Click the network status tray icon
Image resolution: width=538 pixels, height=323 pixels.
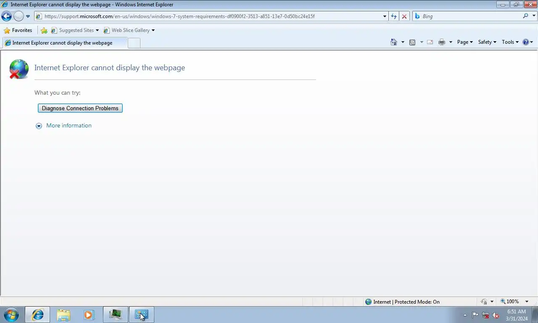(x=485, y=315)
